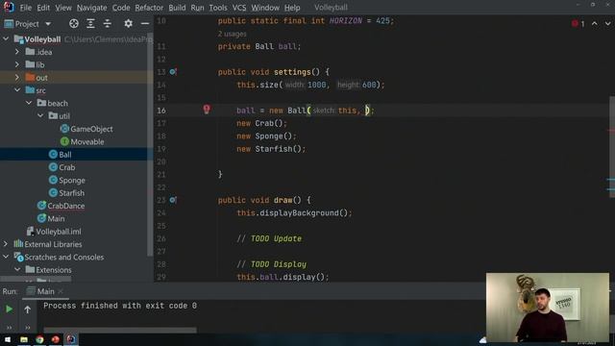The height and width of the screenshot is (346, 615).
Task: Open the File menu
Action: 26,8
